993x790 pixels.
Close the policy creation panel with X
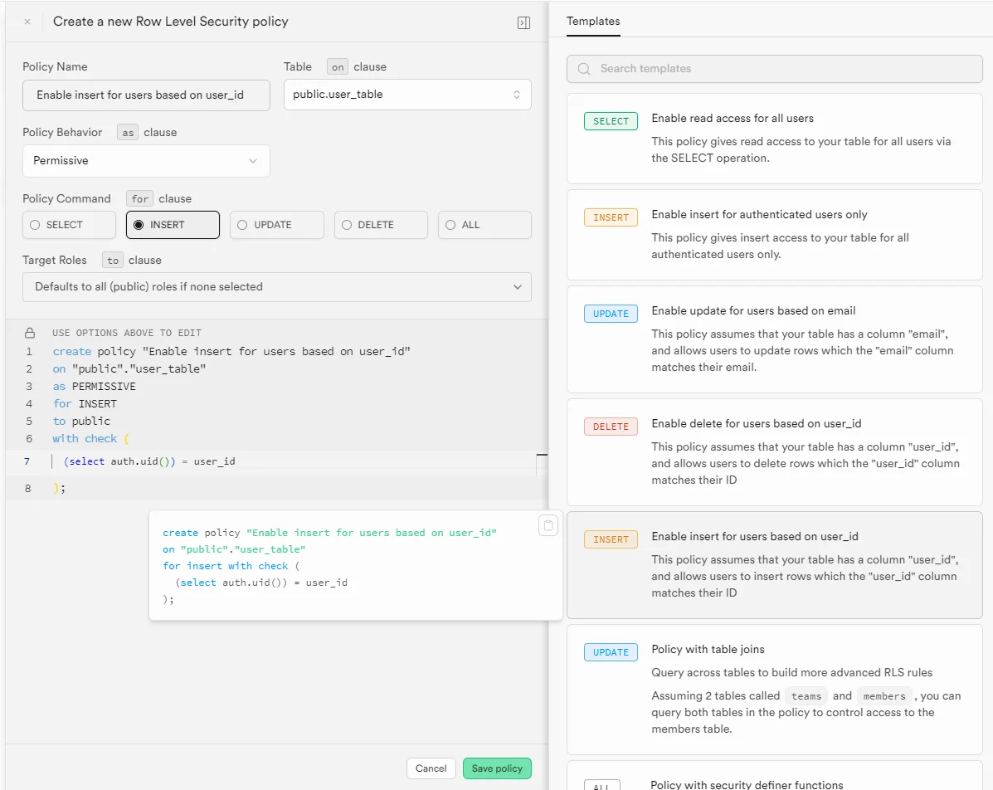27,22
